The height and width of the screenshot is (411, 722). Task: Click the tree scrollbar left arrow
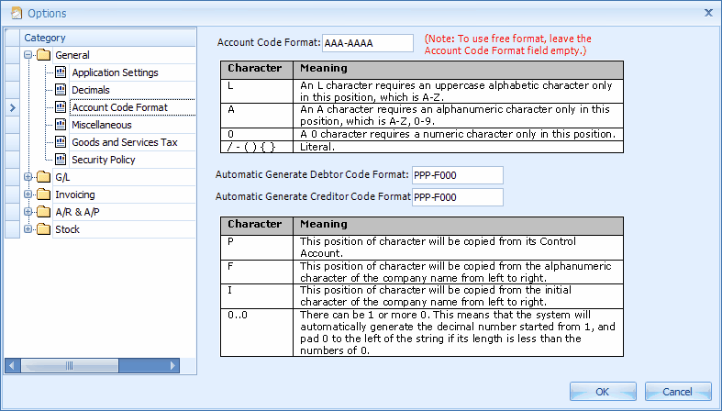click(x=12, y=366)
